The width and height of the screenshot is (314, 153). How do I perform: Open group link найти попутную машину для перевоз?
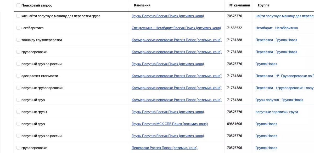point(284,16)
